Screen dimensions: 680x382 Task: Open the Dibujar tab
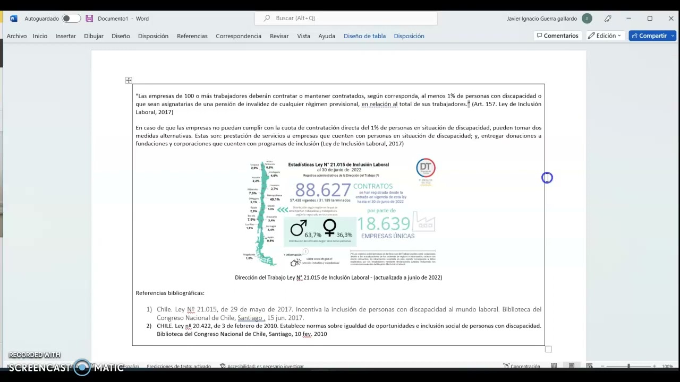pyautogui.click(x=93, y=36)
